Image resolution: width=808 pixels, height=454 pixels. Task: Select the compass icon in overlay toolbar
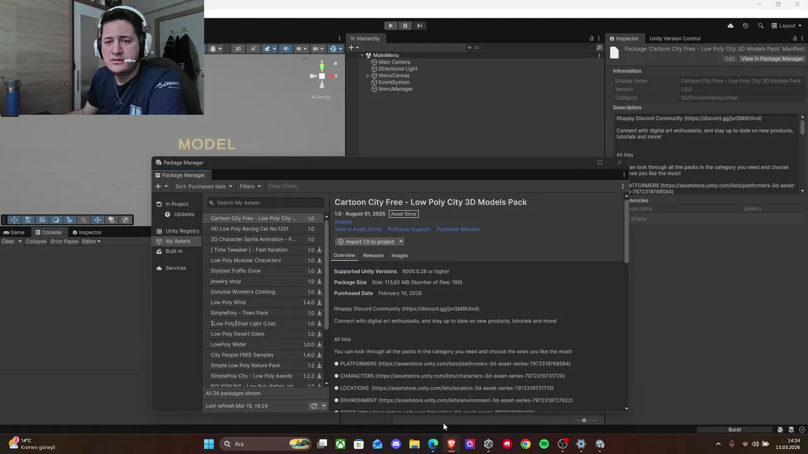125,220
